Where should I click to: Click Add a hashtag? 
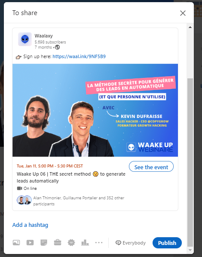pos(30,225)
